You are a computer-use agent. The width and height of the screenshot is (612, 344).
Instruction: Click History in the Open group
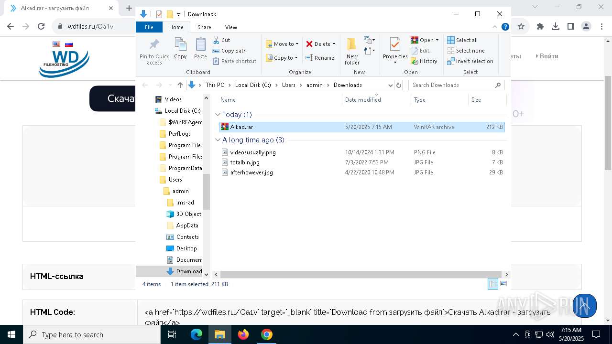(x=424, y=61)
